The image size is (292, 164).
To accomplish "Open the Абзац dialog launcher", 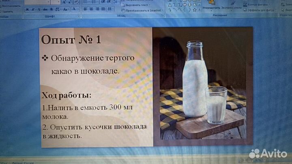I will (x=163, y=16).
